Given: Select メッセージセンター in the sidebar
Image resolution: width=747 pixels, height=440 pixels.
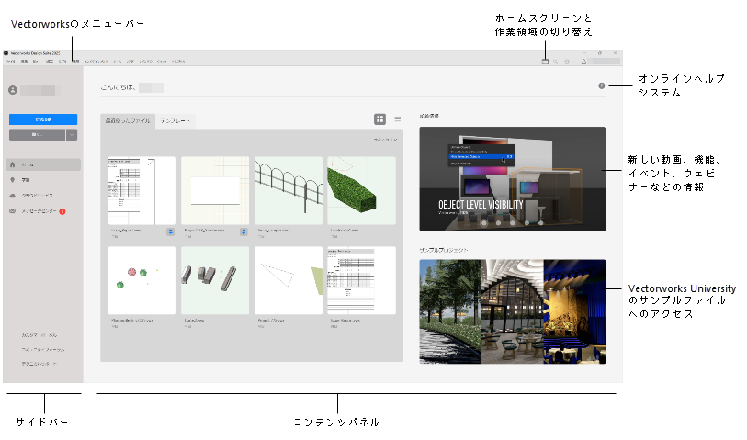Looking at the screenshot, I should click(40, 211).
